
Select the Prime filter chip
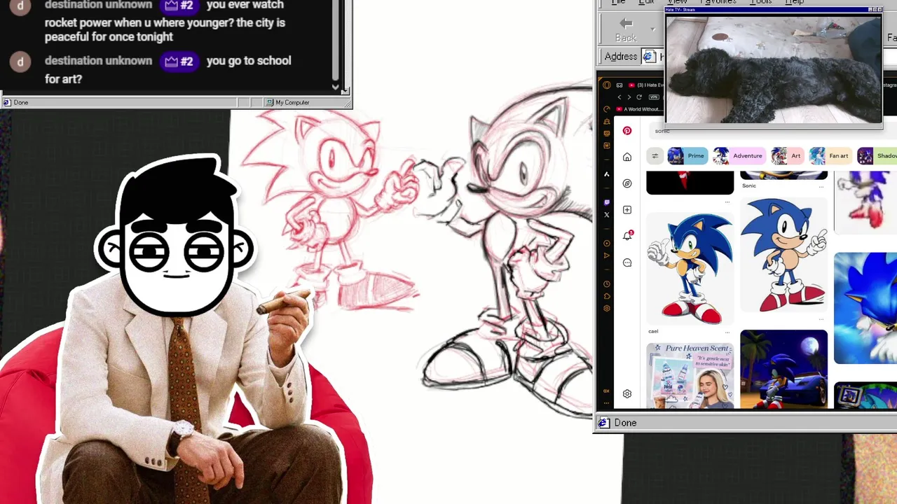687,156
